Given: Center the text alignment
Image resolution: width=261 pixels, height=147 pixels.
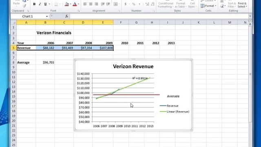Looking at the screenshot, I should pos(91,4).
